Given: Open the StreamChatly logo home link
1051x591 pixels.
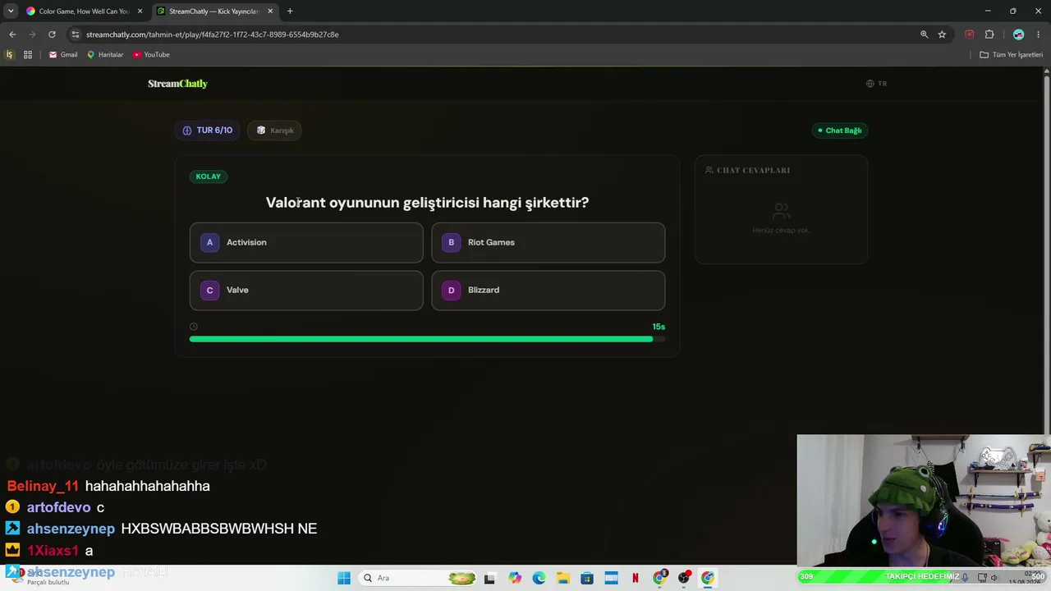Looking at the screenshot, I should point(177,84).
